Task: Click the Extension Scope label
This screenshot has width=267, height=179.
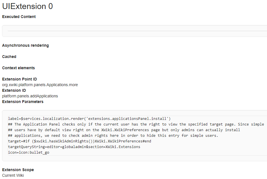Action: click(18, 170)
